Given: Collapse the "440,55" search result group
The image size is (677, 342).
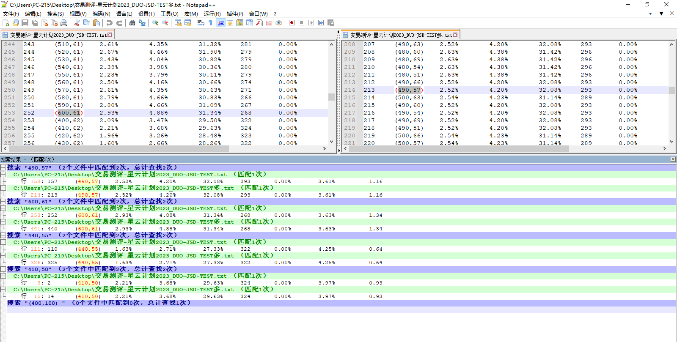Looking at the screenshot, I should tap(3, 235).
